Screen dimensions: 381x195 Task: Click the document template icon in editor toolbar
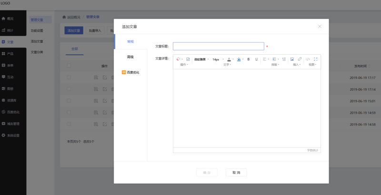click(x=188, y=59)
